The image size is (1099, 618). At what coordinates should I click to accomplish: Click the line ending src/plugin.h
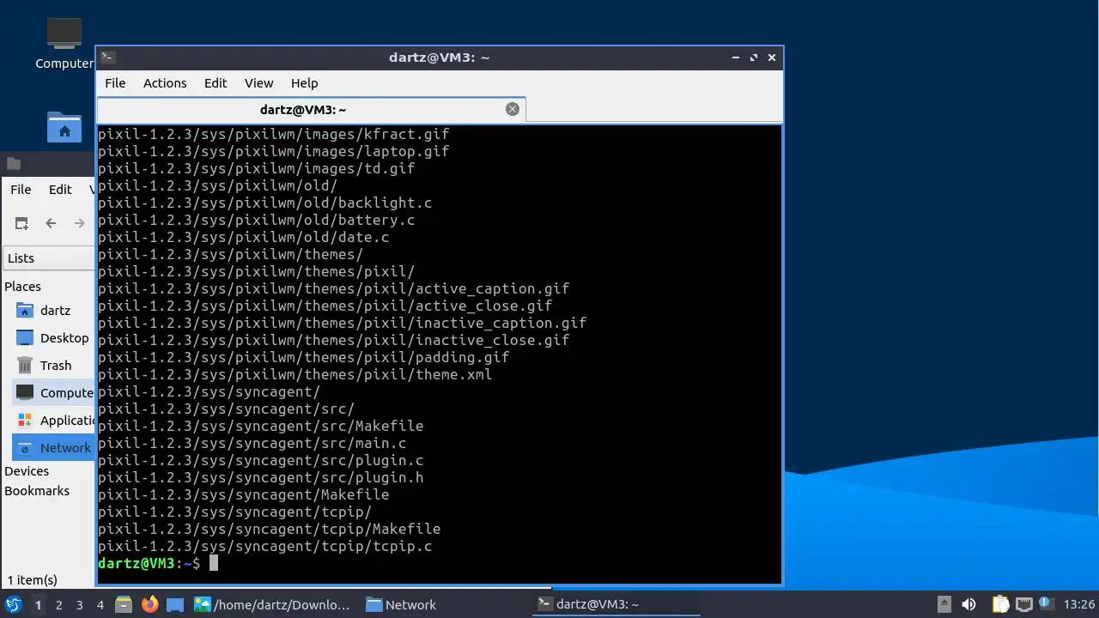(261, 477)
